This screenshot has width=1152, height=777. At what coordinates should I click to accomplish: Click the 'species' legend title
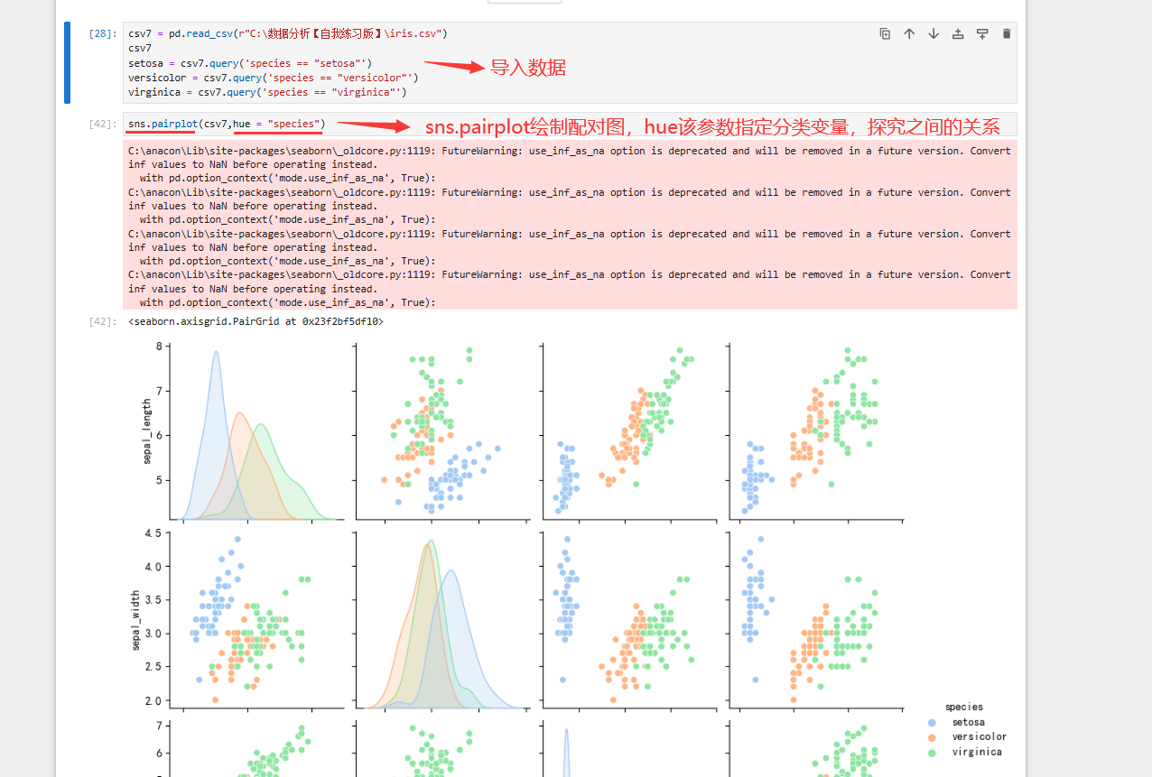click(963, 707)
